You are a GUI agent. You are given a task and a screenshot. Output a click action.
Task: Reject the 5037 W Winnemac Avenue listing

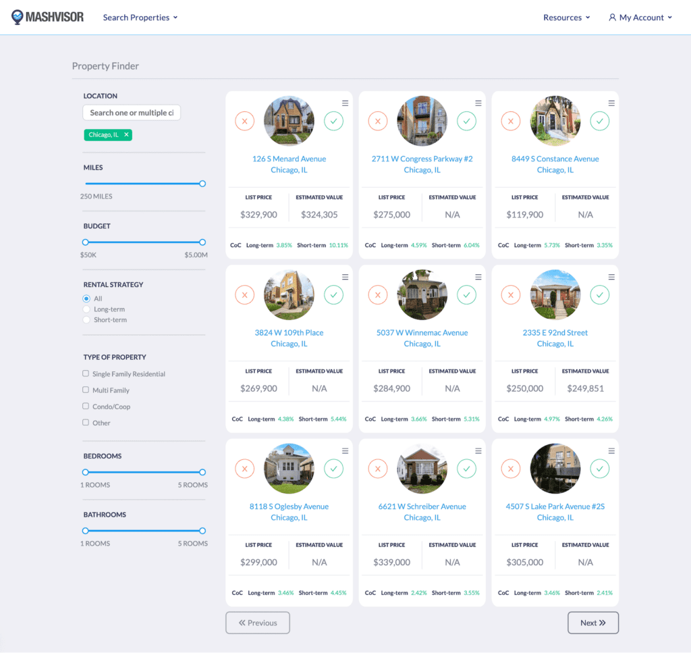coord(377,294)
